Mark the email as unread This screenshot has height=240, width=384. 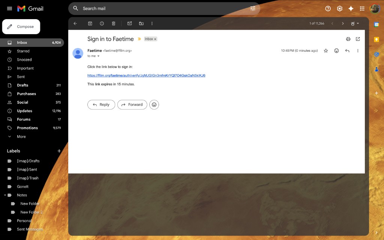pos(129,23)
